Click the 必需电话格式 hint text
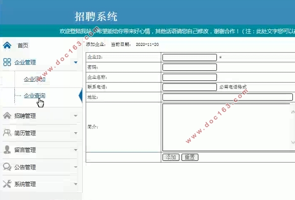Screen dimensions: 295x200 (233, 87)
